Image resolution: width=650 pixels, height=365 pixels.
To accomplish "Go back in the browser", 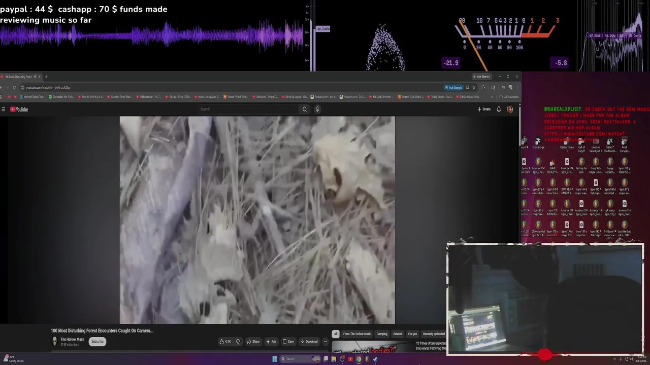I will tap(1, 88).
